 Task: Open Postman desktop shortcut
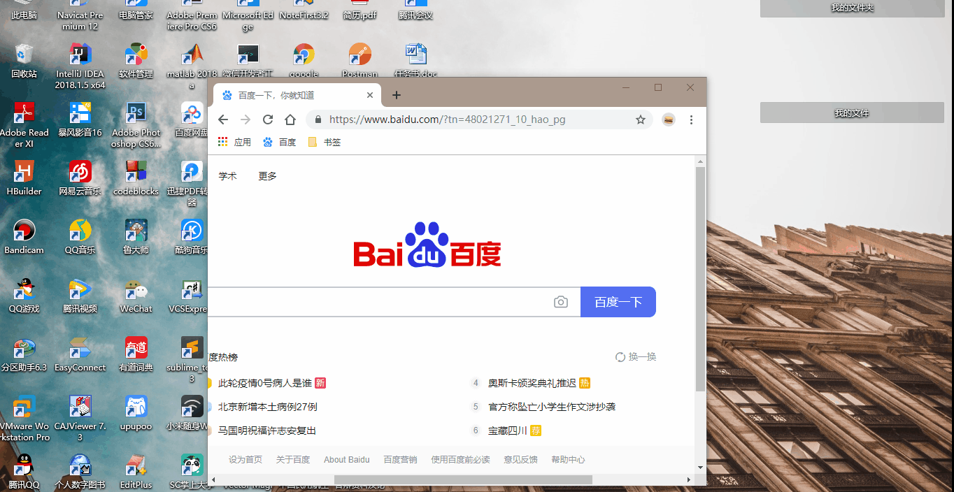click(x=359, y=60)
